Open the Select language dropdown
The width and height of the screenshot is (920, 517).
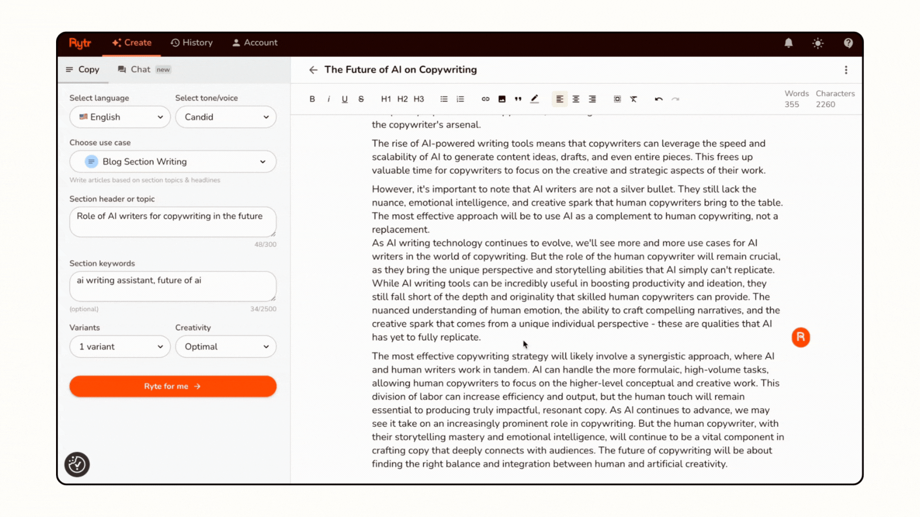(x=120, y=117)
